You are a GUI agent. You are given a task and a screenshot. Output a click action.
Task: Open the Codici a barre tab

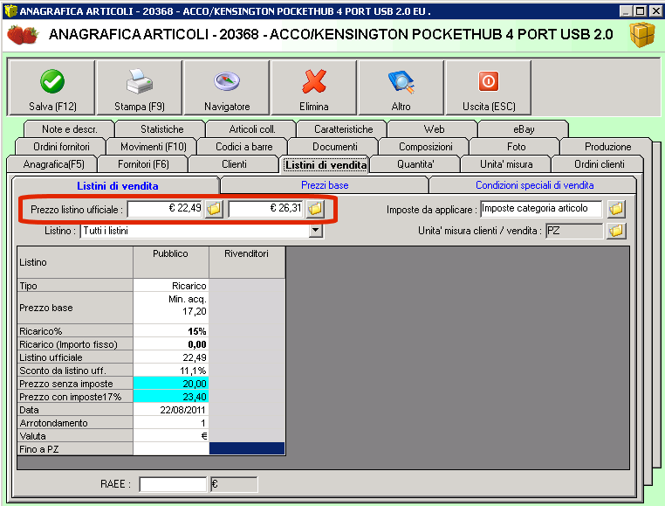[243, 147]
